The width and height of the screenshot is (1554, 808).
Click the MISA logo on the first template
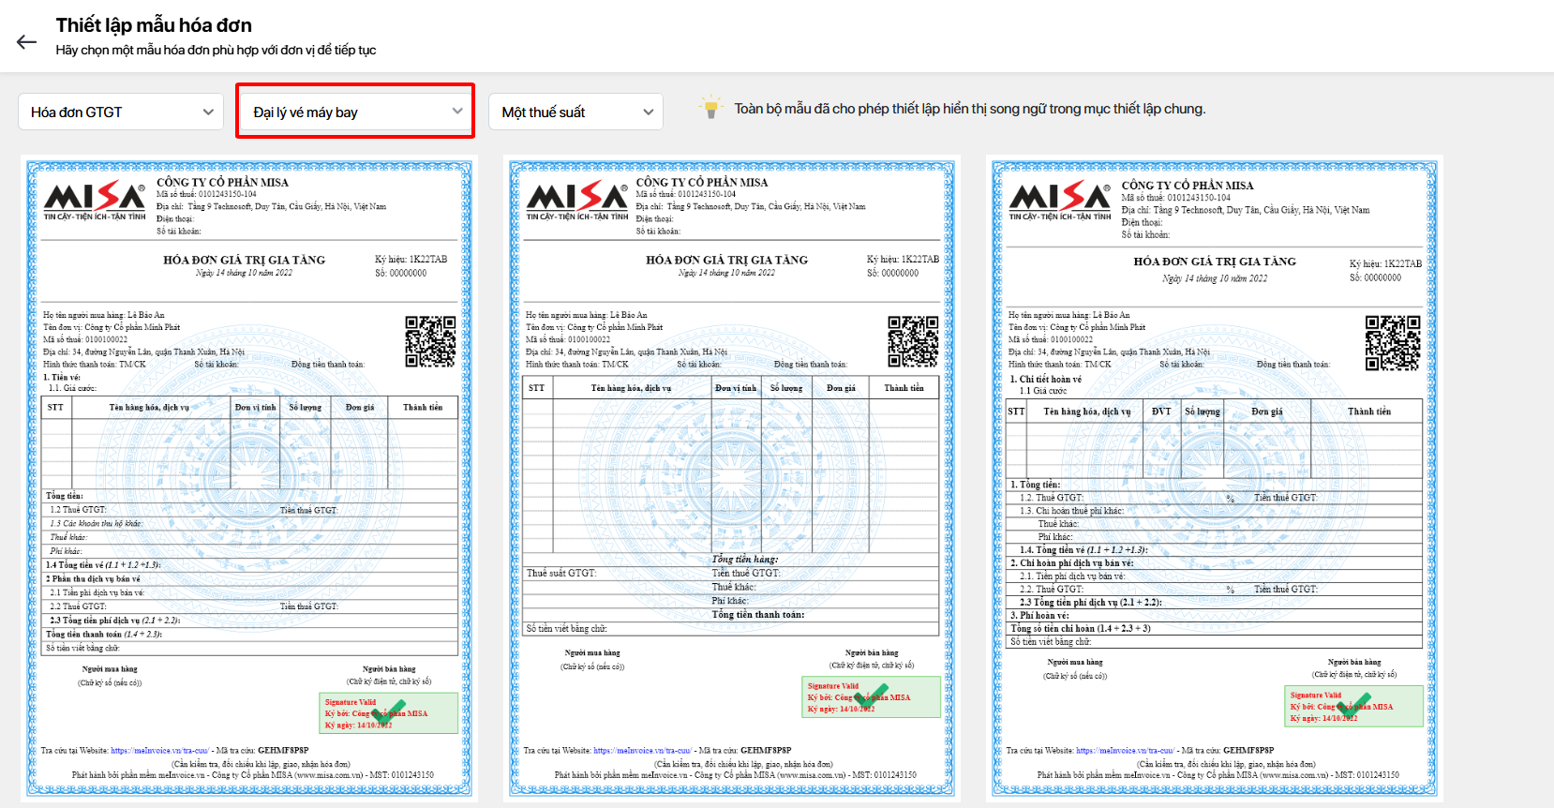tap(95, 200)
